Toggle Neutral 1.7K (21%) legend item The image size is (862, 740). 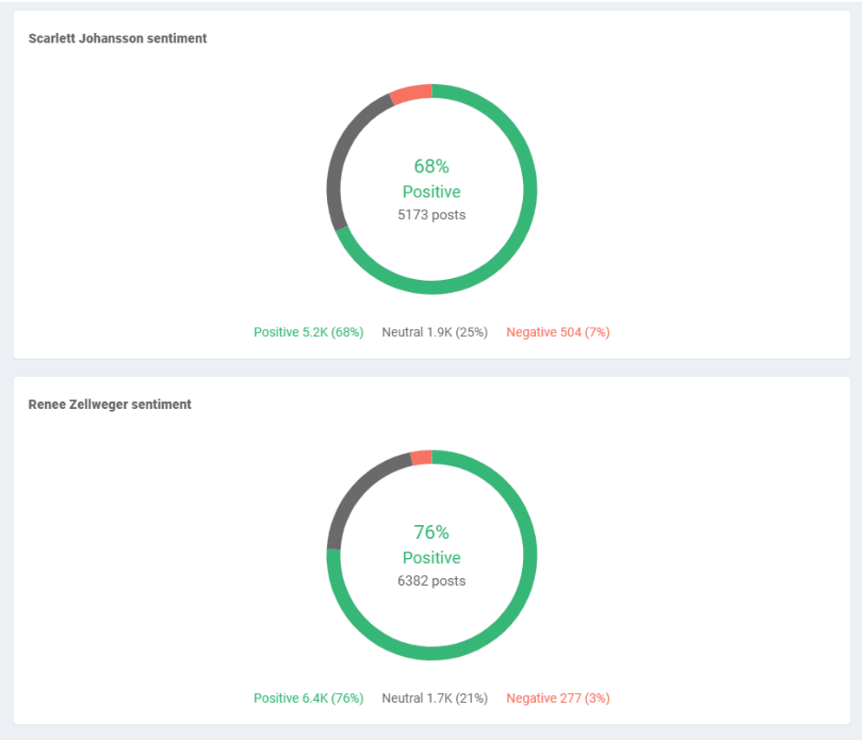[434, 698]
